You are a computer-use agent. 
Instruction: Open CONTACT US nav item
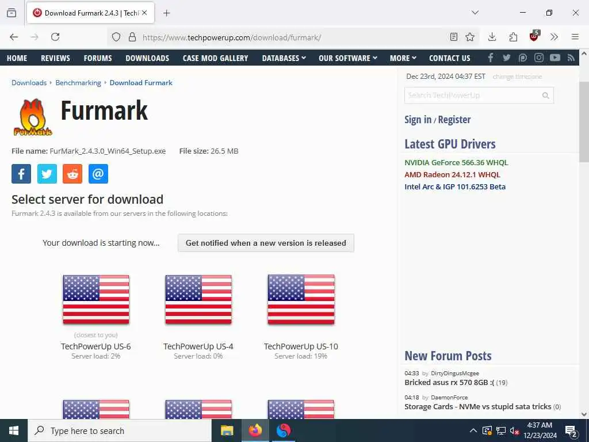coord(450,58)
